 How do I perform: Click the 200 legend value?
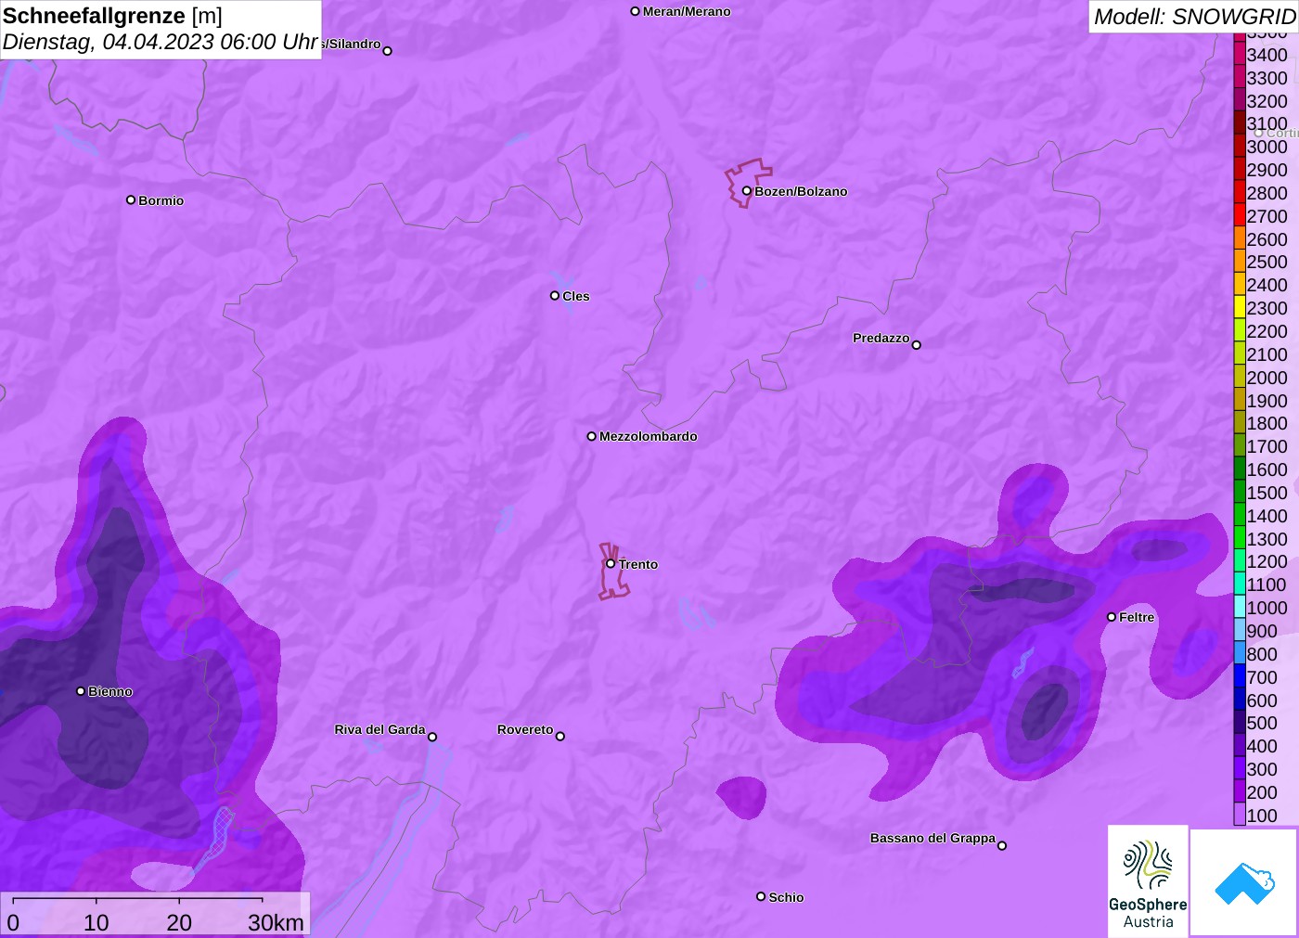pos(1262,792)
